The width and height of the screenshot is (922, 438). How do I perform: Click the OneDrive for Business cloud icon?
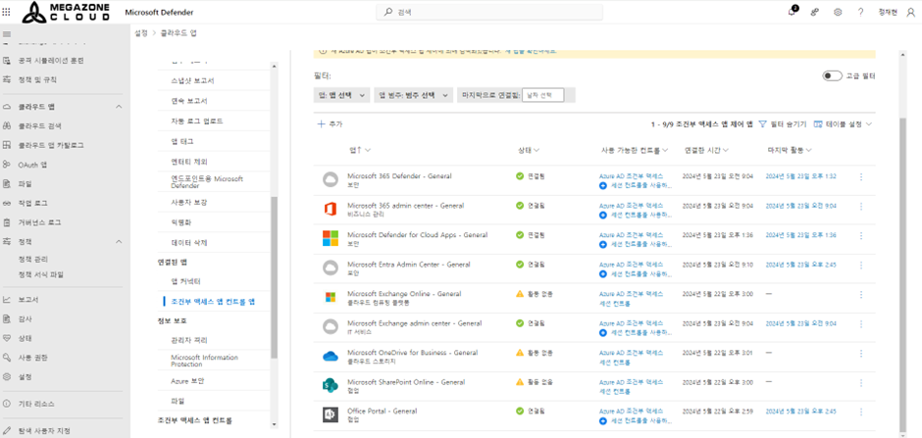330,357
